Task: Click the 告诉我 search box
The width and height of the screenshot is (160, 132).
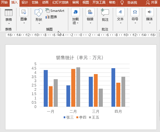Action: click(x=132, y=2)
